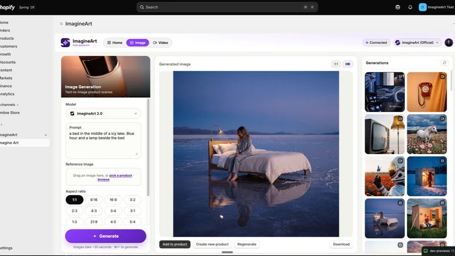
Task: Click the Spring '26 edition badge
Action: 27,7
